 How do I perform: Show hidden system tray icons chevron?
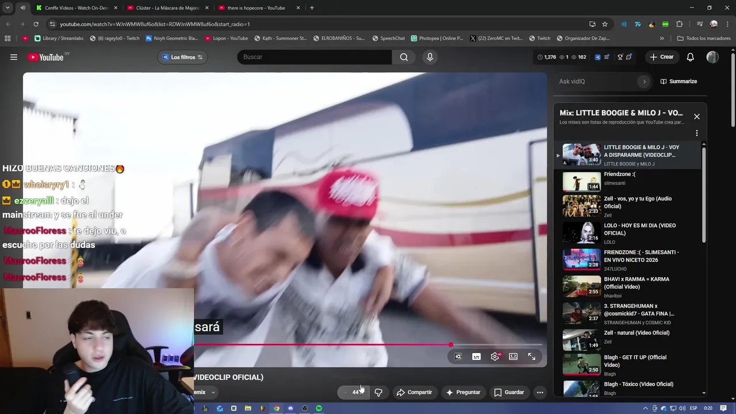(x=646, y=408)
